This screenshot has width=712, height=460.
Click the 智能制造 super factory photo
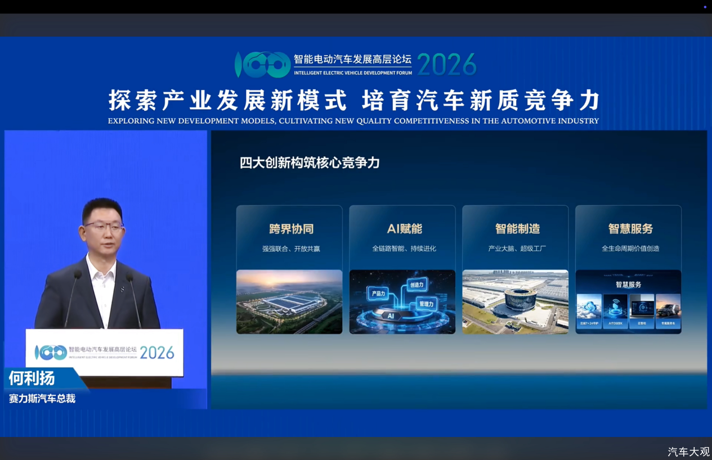515,302
